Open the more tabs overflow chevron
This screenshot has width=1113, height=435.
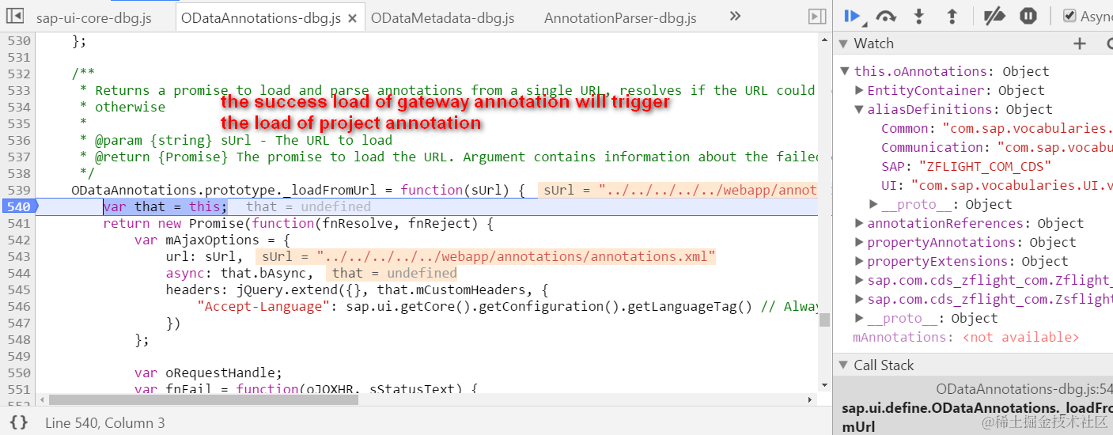click(735, 16)
